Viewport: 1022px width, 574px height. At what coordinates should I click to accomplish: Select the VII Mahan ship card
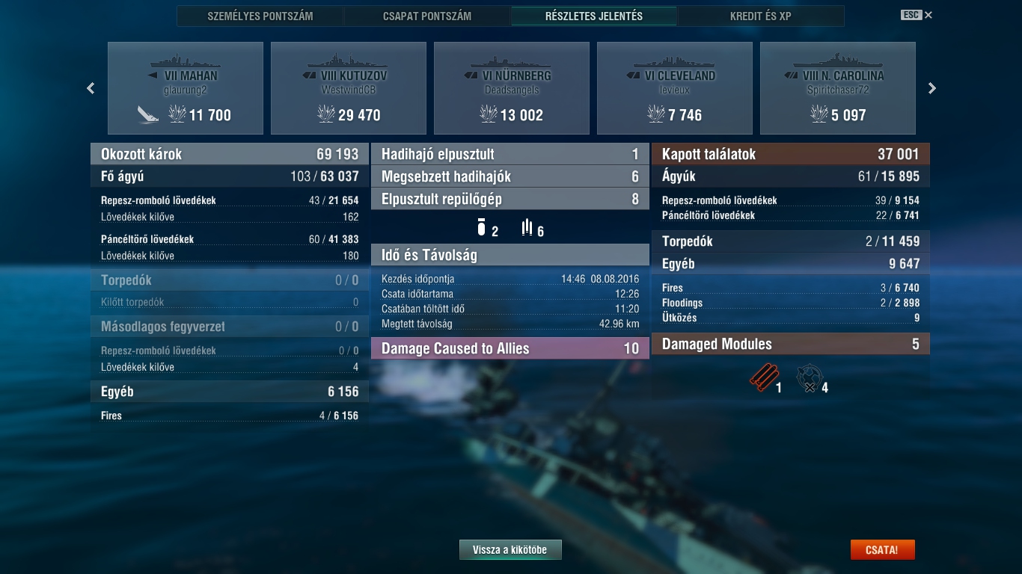(x=186, y=88)
